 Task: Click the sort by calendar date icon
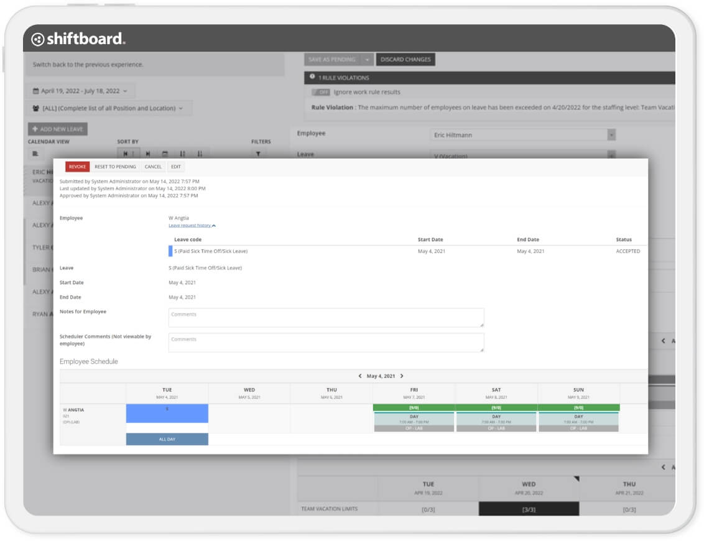click(165, 154)
